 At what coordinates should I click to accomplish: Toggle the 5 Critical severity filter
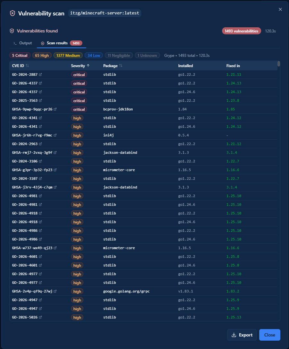pos(20,56)
